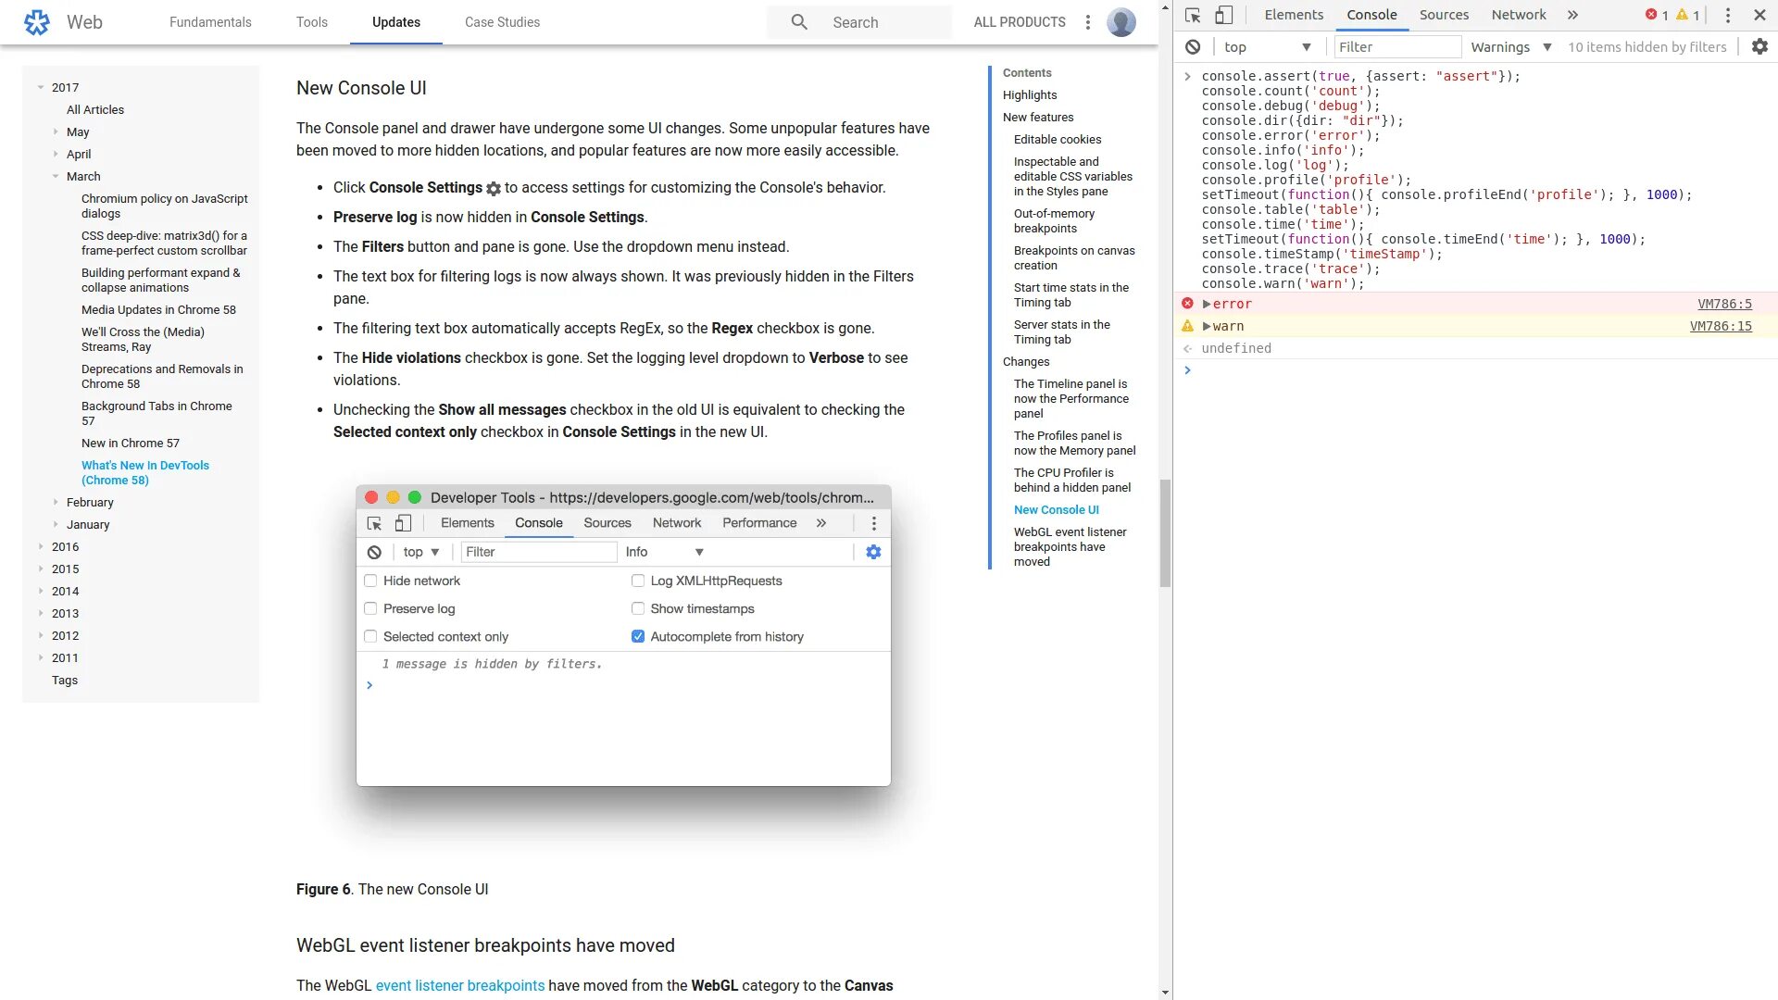Screen dimensions: 1778x1000
Task: Expand the error console message
Action: click(1207, 304)
